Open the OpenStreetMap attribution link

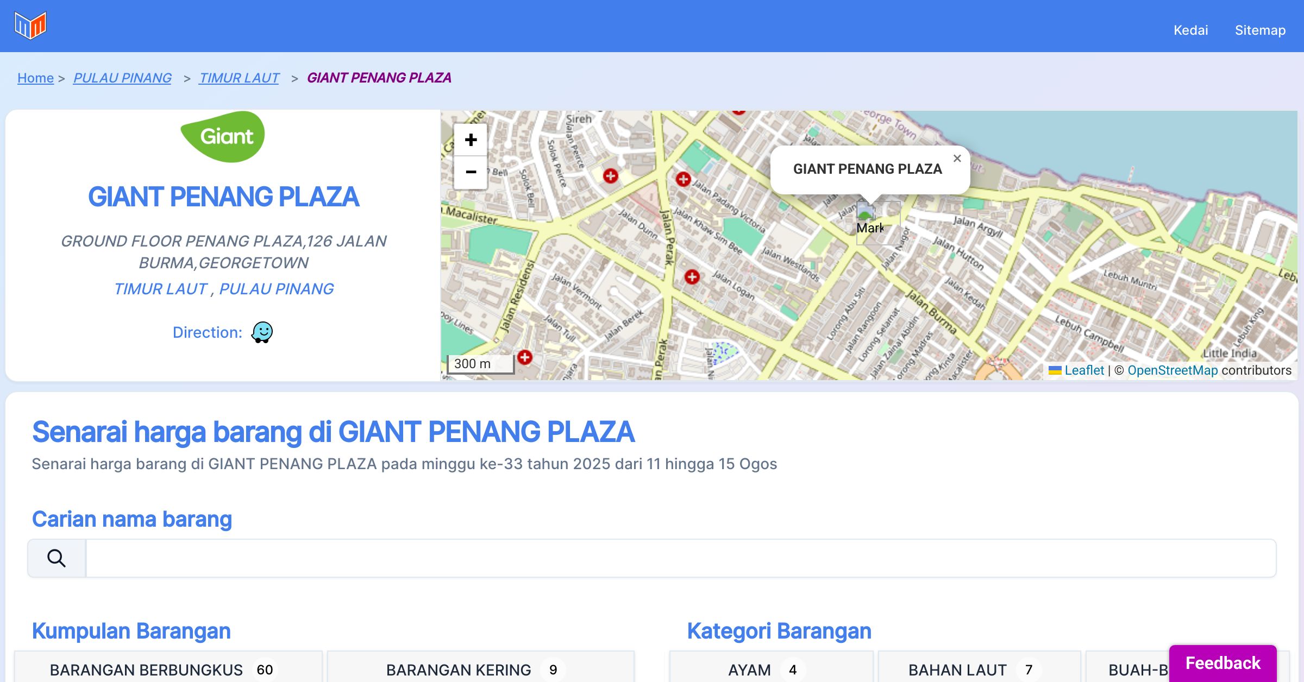pos(1173,370)
